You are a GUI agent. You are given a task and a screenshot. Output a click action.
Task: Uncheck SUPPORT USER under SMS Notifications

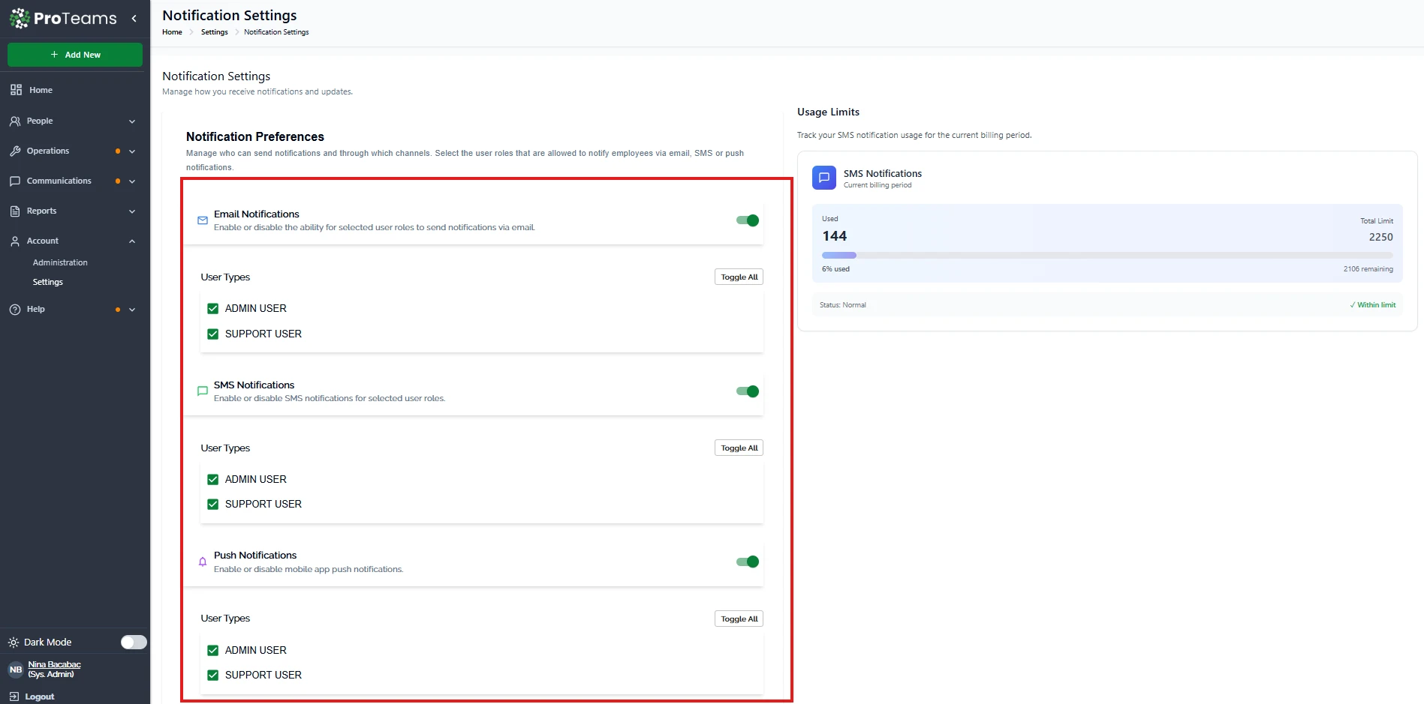pyautogui.click(x=213, y=505)
